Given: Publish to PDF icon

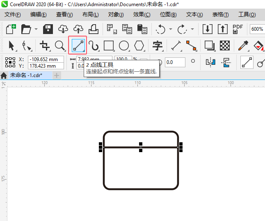Looking at the screenshot, I should coord(238,29).
